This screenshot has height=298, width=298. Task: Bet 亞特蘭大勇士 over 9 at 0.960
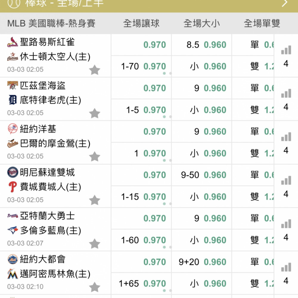point(202,218)
